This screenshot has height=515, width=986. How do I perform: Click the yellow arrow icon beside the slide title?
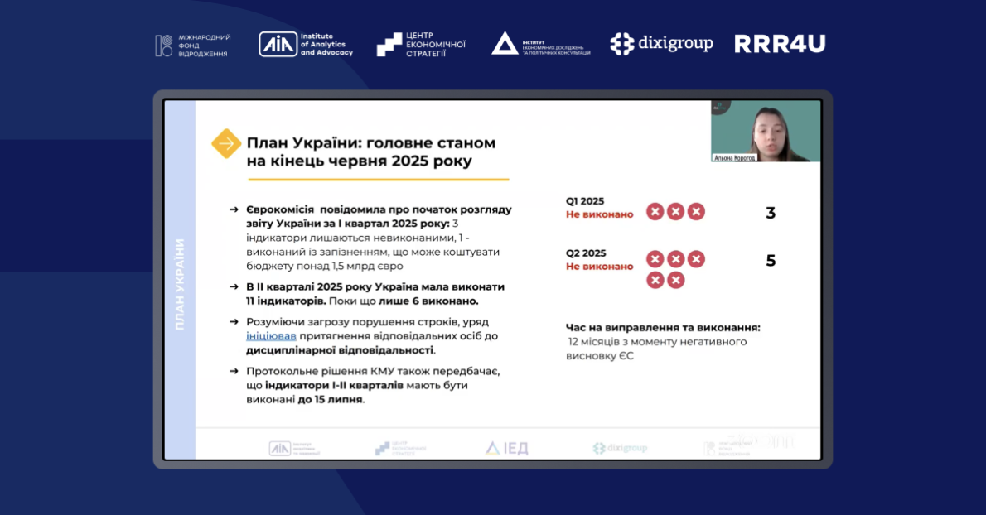tap(225, 143)
